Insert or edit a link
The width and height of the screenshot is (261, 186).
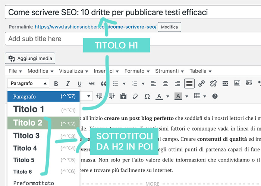point(201,84)
